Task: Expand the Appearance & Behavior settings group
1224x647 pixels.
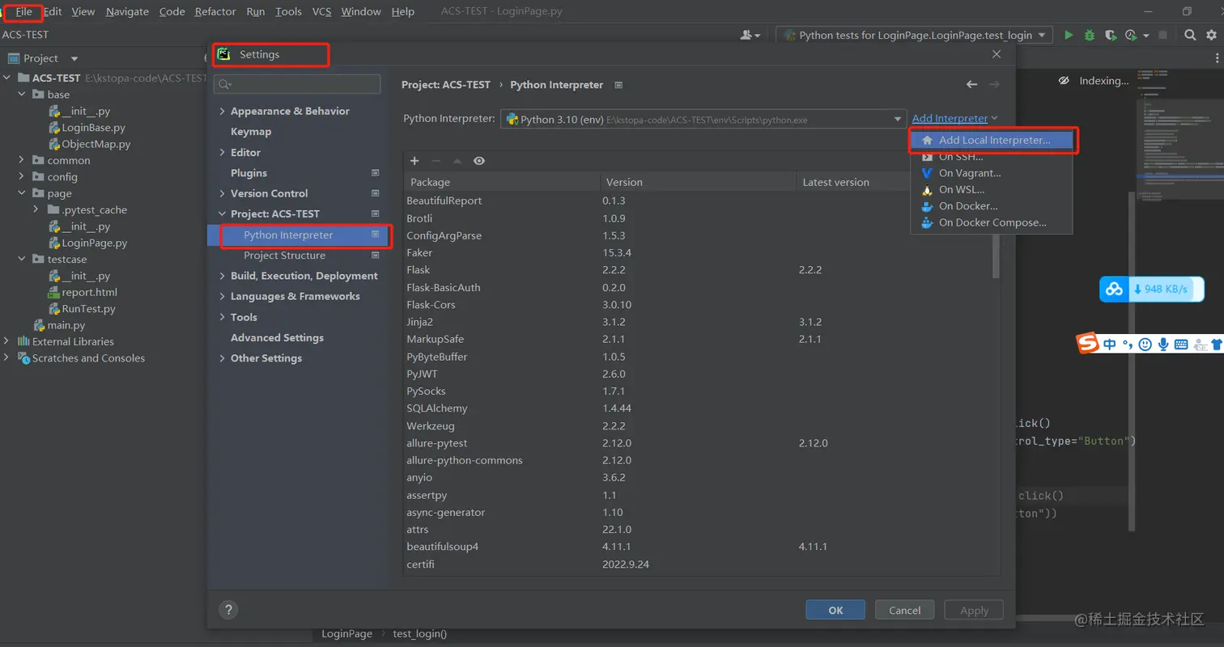Action: (223, 112)
